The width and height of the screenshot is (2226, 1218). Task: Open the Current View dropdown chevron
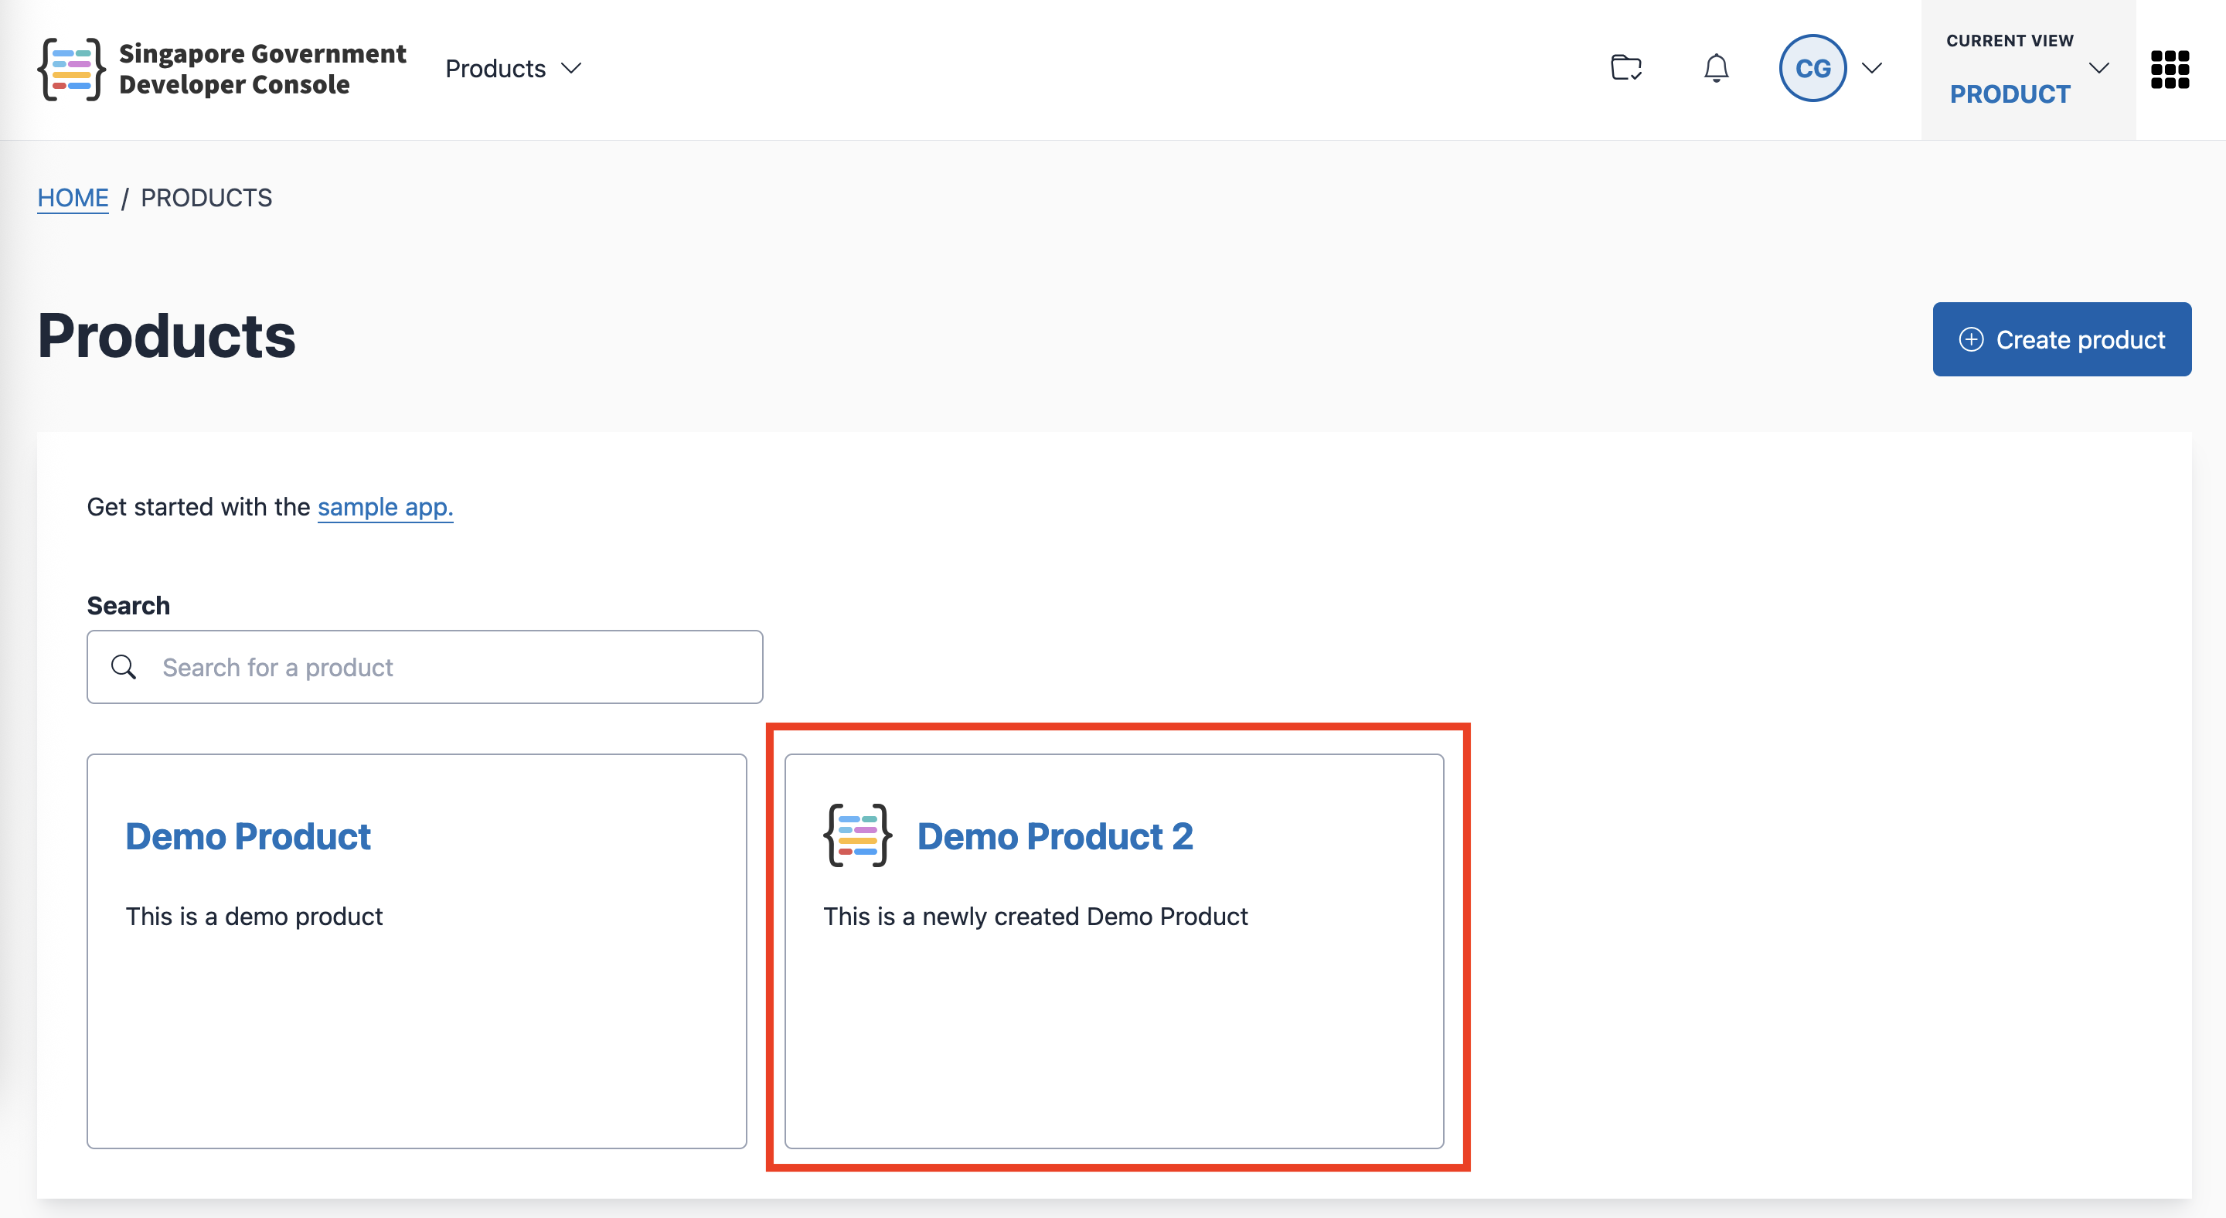(2098, 68)
